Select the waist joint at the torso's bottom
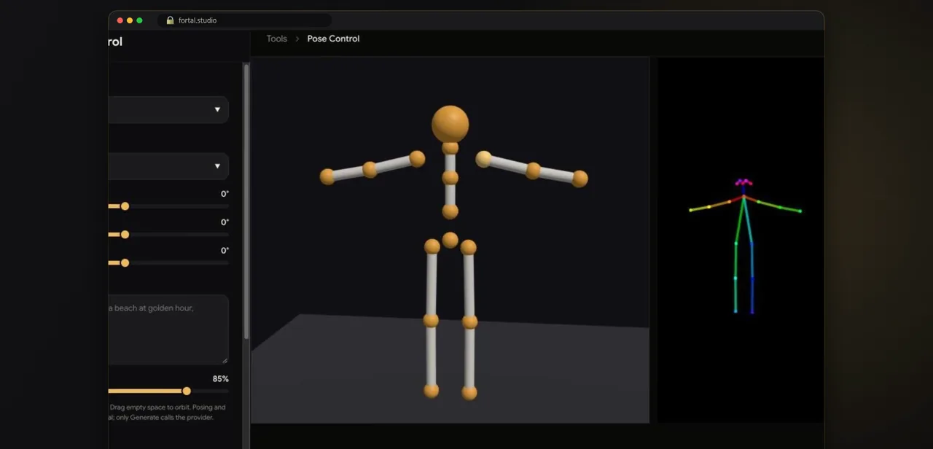The image size is (933, 449). click(x=450, y=211)
